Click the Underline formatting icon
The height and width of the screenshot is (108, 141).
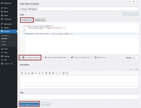coord(29,73)
